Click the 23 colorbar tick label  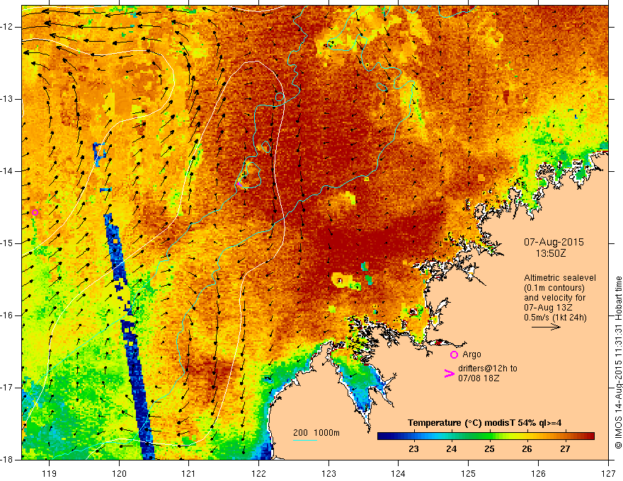click(413, 449)
